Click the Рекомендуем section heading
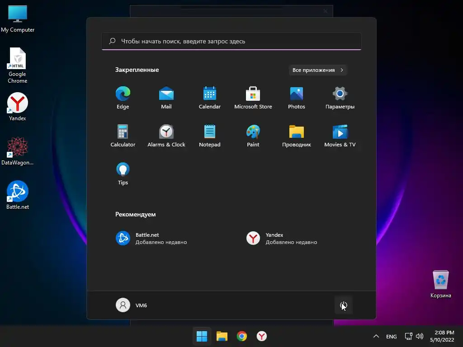 pos(136,215)
